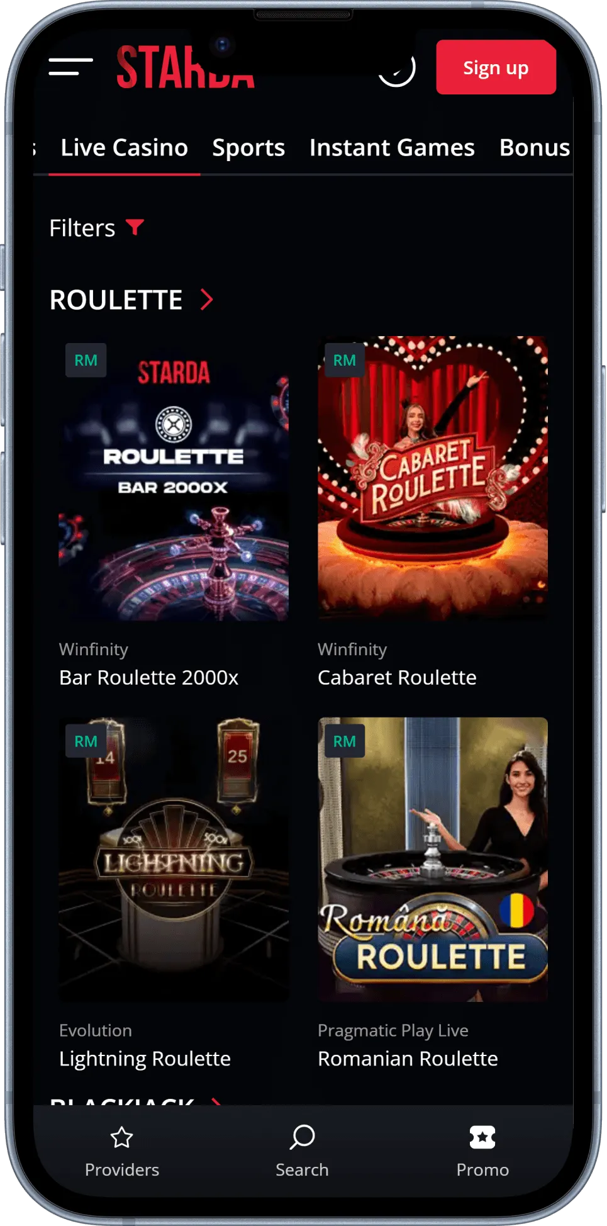Expand the Blackjack section chevron

pyautogui.click(x=216, y=1101)
